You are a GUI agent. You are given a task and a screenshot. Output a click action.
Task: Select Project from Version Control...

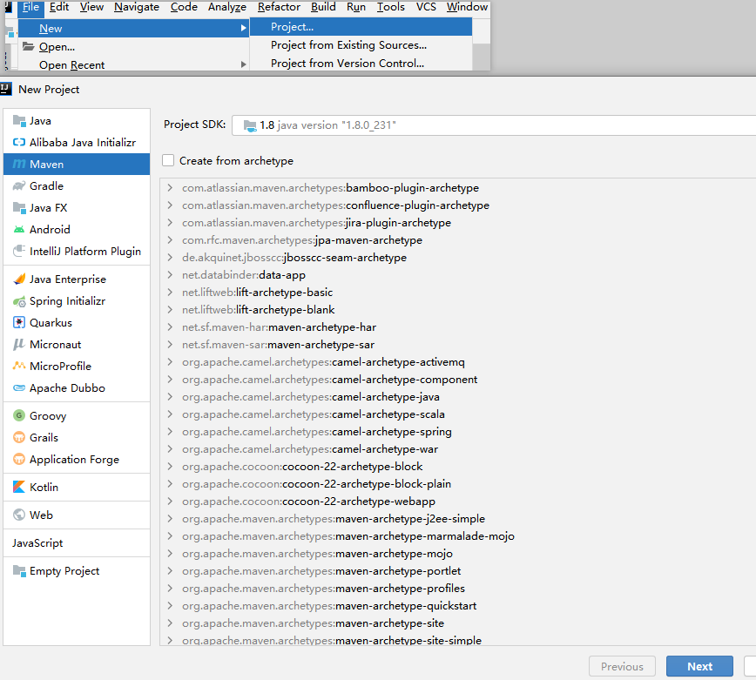[x=361, y=64]
